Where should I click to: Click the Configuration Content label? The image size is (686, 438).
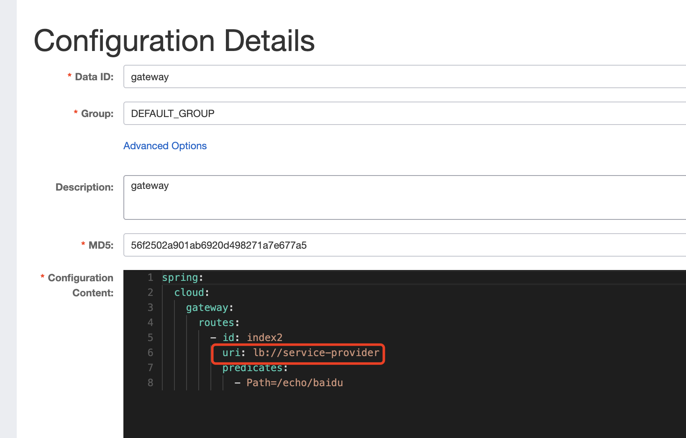click(80, 285)
